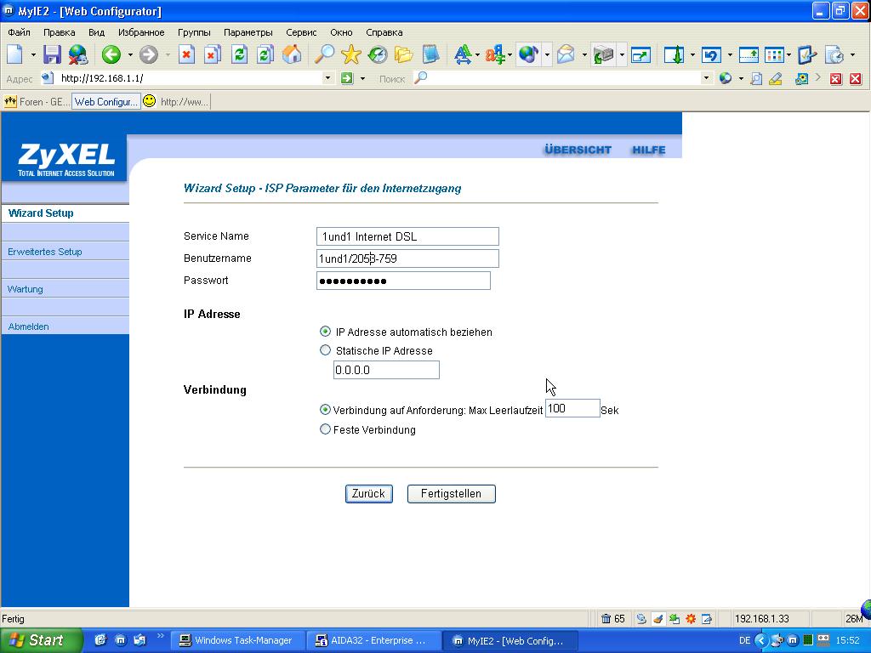Refresh the current page

tap(239, 54)
